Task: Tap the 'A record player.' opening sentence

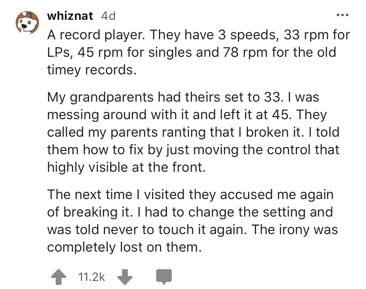Action: pyautogui.click(x=89, y=35)
